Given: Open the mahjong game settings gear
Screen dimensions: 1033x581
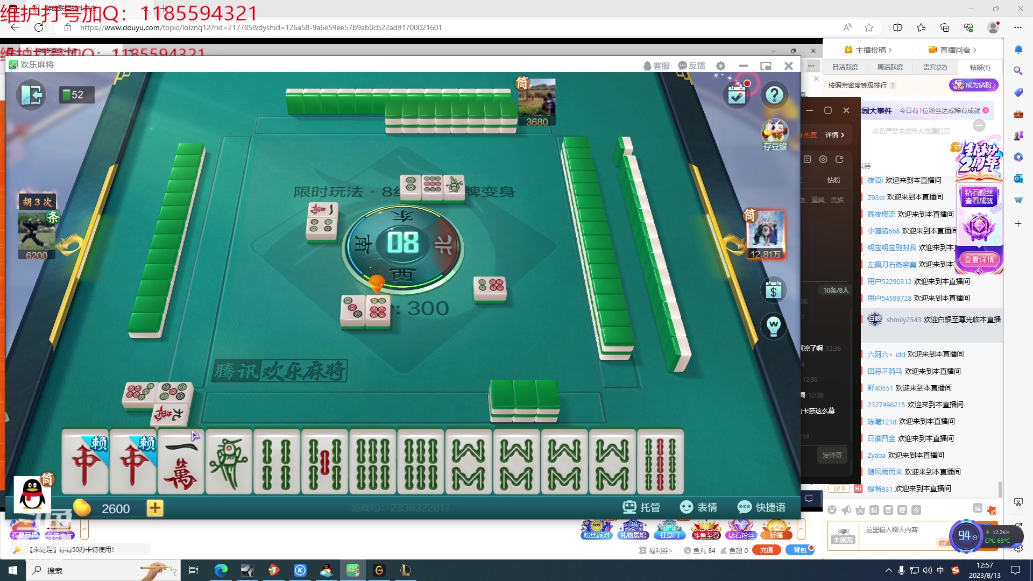Looking at the screenshot, I should pyautogui.click(x=720, y=66).
